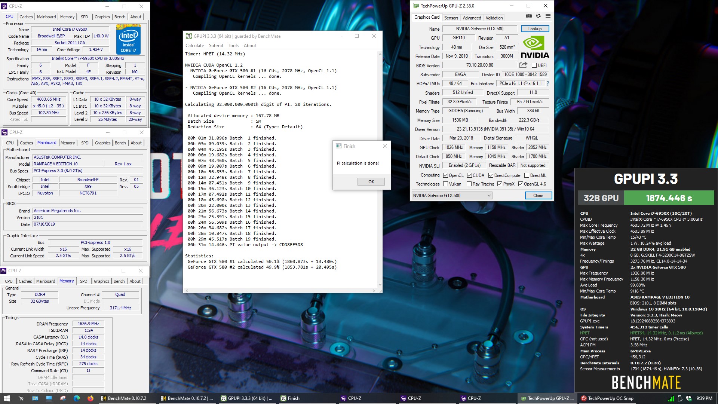Open the Calculate menu in GPUPI
Image resolution: width=718 pixels, height=404 pixels.
pos(194,46)
